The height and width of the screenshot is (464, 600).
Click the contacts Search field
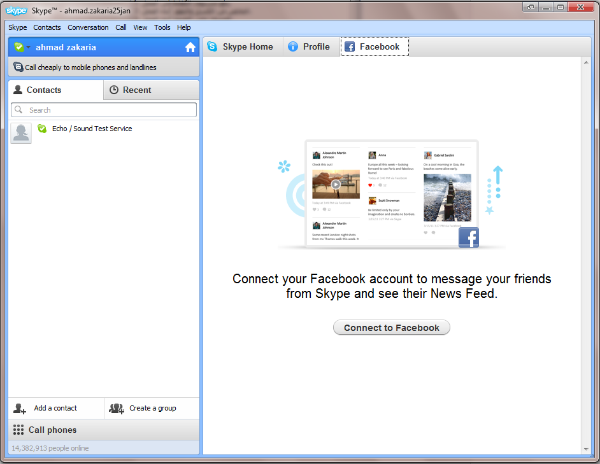click(104, 109)
